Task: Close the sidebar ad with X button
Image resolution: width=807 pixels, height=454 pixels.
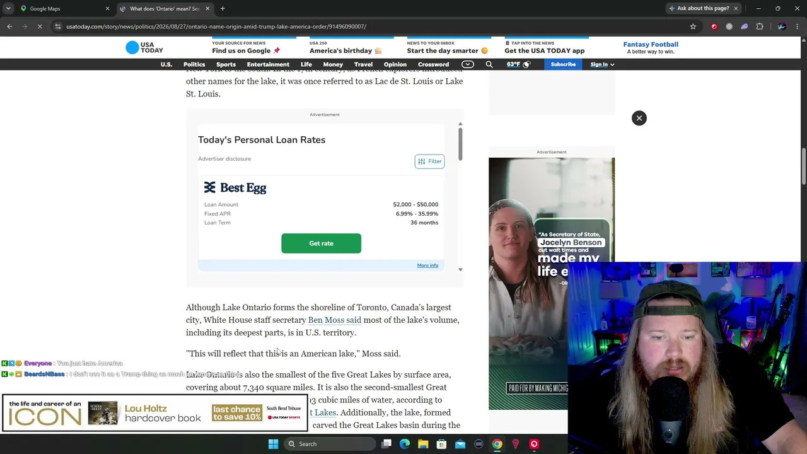Action: 639,118
